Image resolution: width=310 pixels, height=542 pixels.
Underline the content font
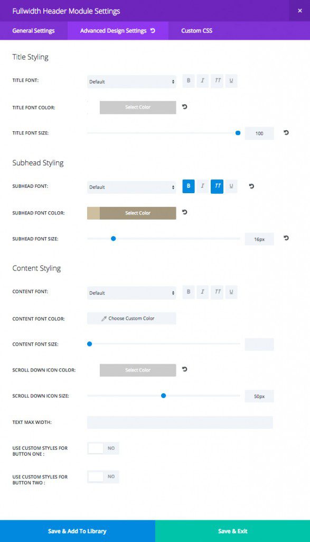[x=230, y=292]
